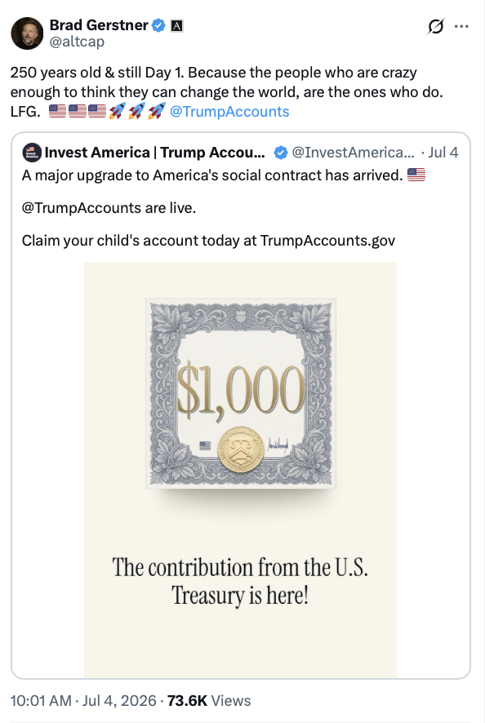Viewport: 485px width, 723px height.
Task: Click the Grok slash icon at top right
Action: pyautogui.click(x=435, y=26)
